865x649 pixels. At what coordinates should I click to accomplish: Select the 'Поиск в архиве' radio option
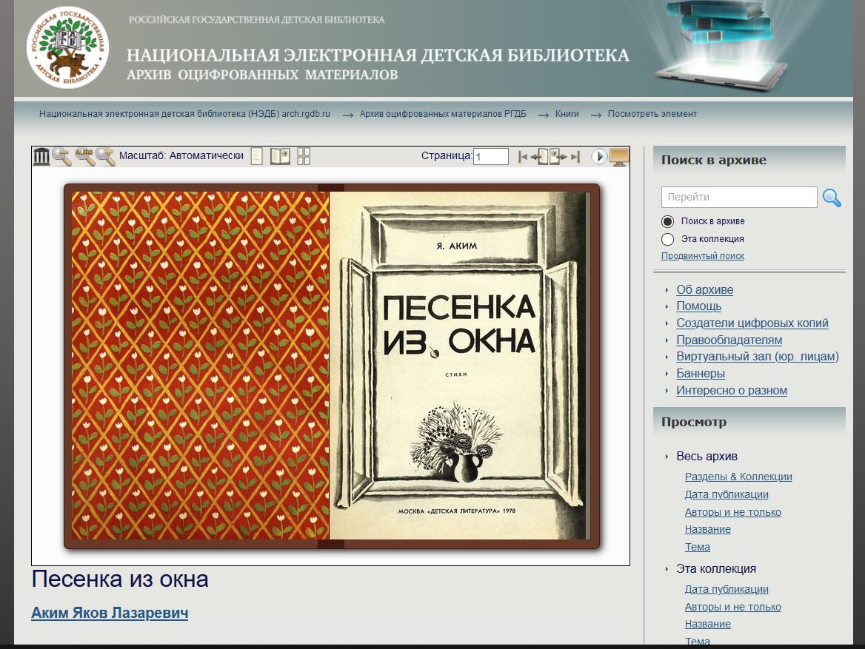tap(667, 221)
